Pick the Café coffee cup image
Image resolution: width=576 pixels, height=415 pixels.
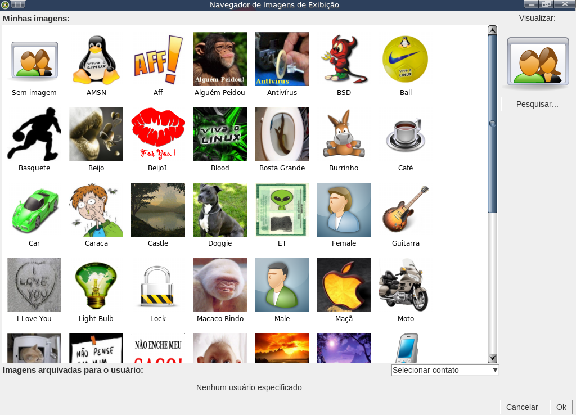[406, 134]
